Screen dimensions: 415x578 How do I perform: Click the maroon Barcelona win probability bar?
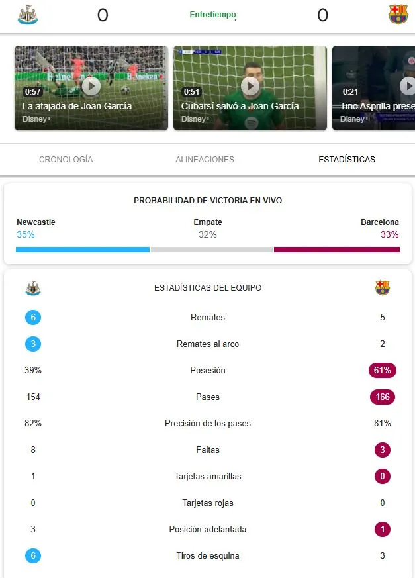point(336,250)
